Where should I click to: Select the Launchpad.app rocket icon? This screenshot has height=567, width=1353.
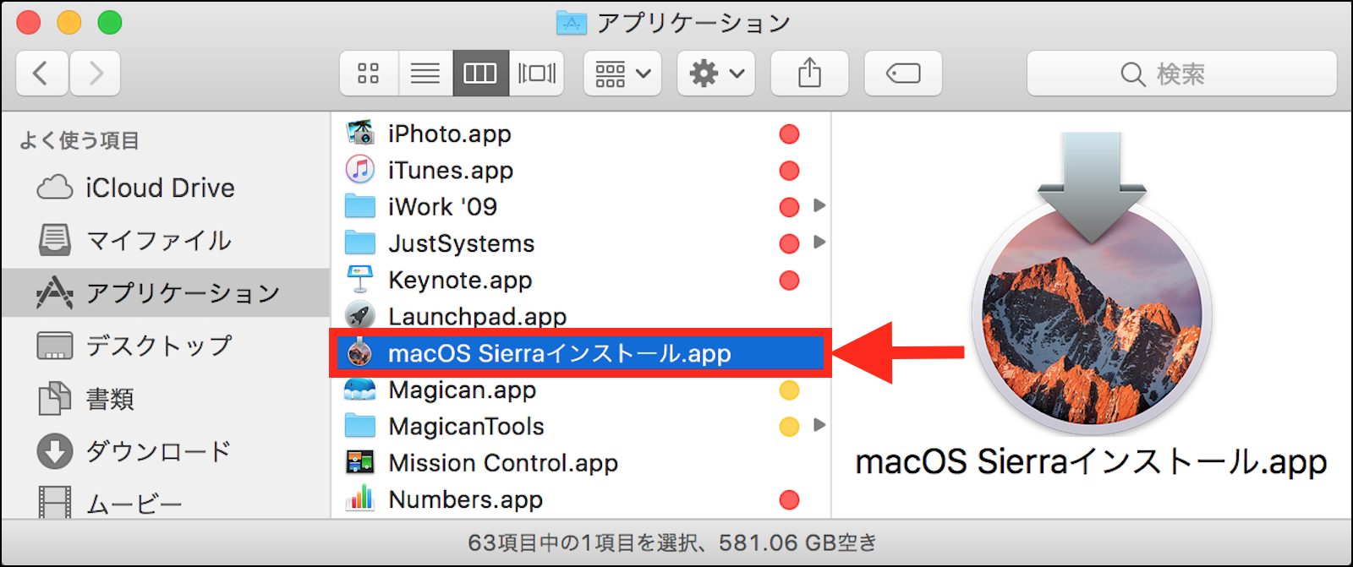(x=360, y=316)
